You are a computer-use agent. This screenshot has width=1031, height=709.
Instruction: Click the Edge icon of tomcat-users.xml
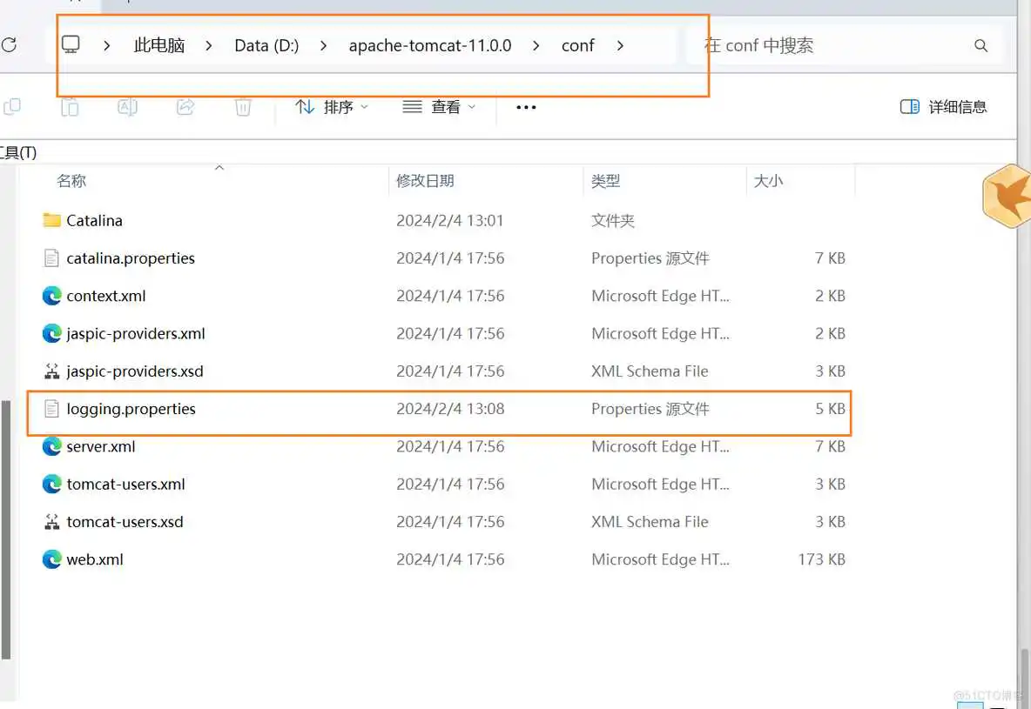[52, 485]
